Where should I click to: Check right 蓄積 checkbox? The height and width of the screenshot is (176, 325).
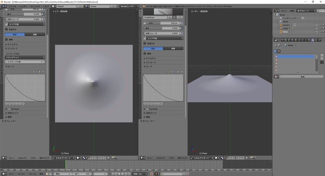point(145,54)
